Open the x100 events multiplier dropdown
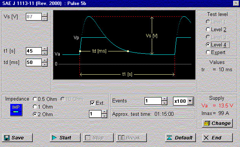Viewport: 240px width, 147px height. 190,101
